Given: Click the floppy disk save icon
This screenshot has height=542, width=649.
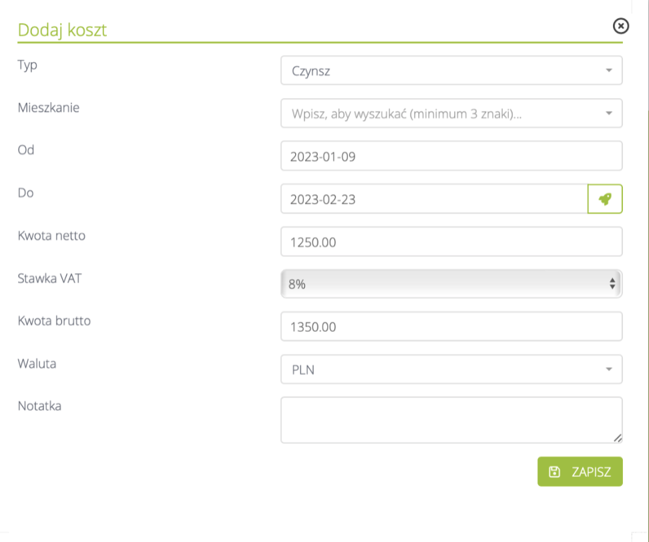Looking at the screenshot, I should 554,472.
